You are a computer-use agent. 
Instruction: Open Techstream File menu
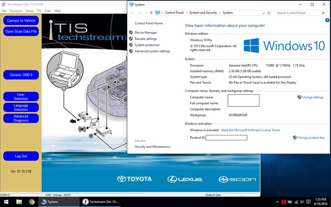click(x=4, y=11)
